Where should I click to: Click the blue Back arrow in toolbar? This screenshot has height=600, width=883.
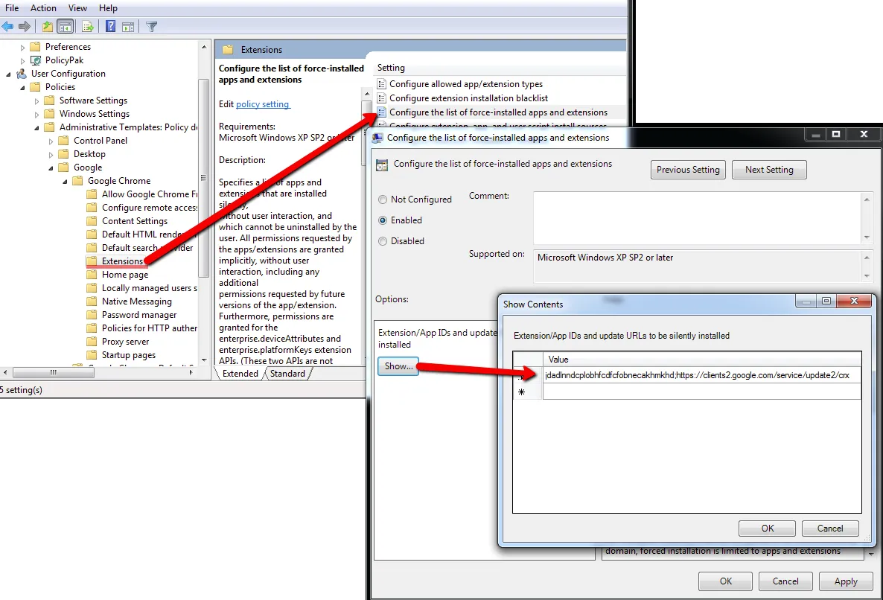[8, 27]
